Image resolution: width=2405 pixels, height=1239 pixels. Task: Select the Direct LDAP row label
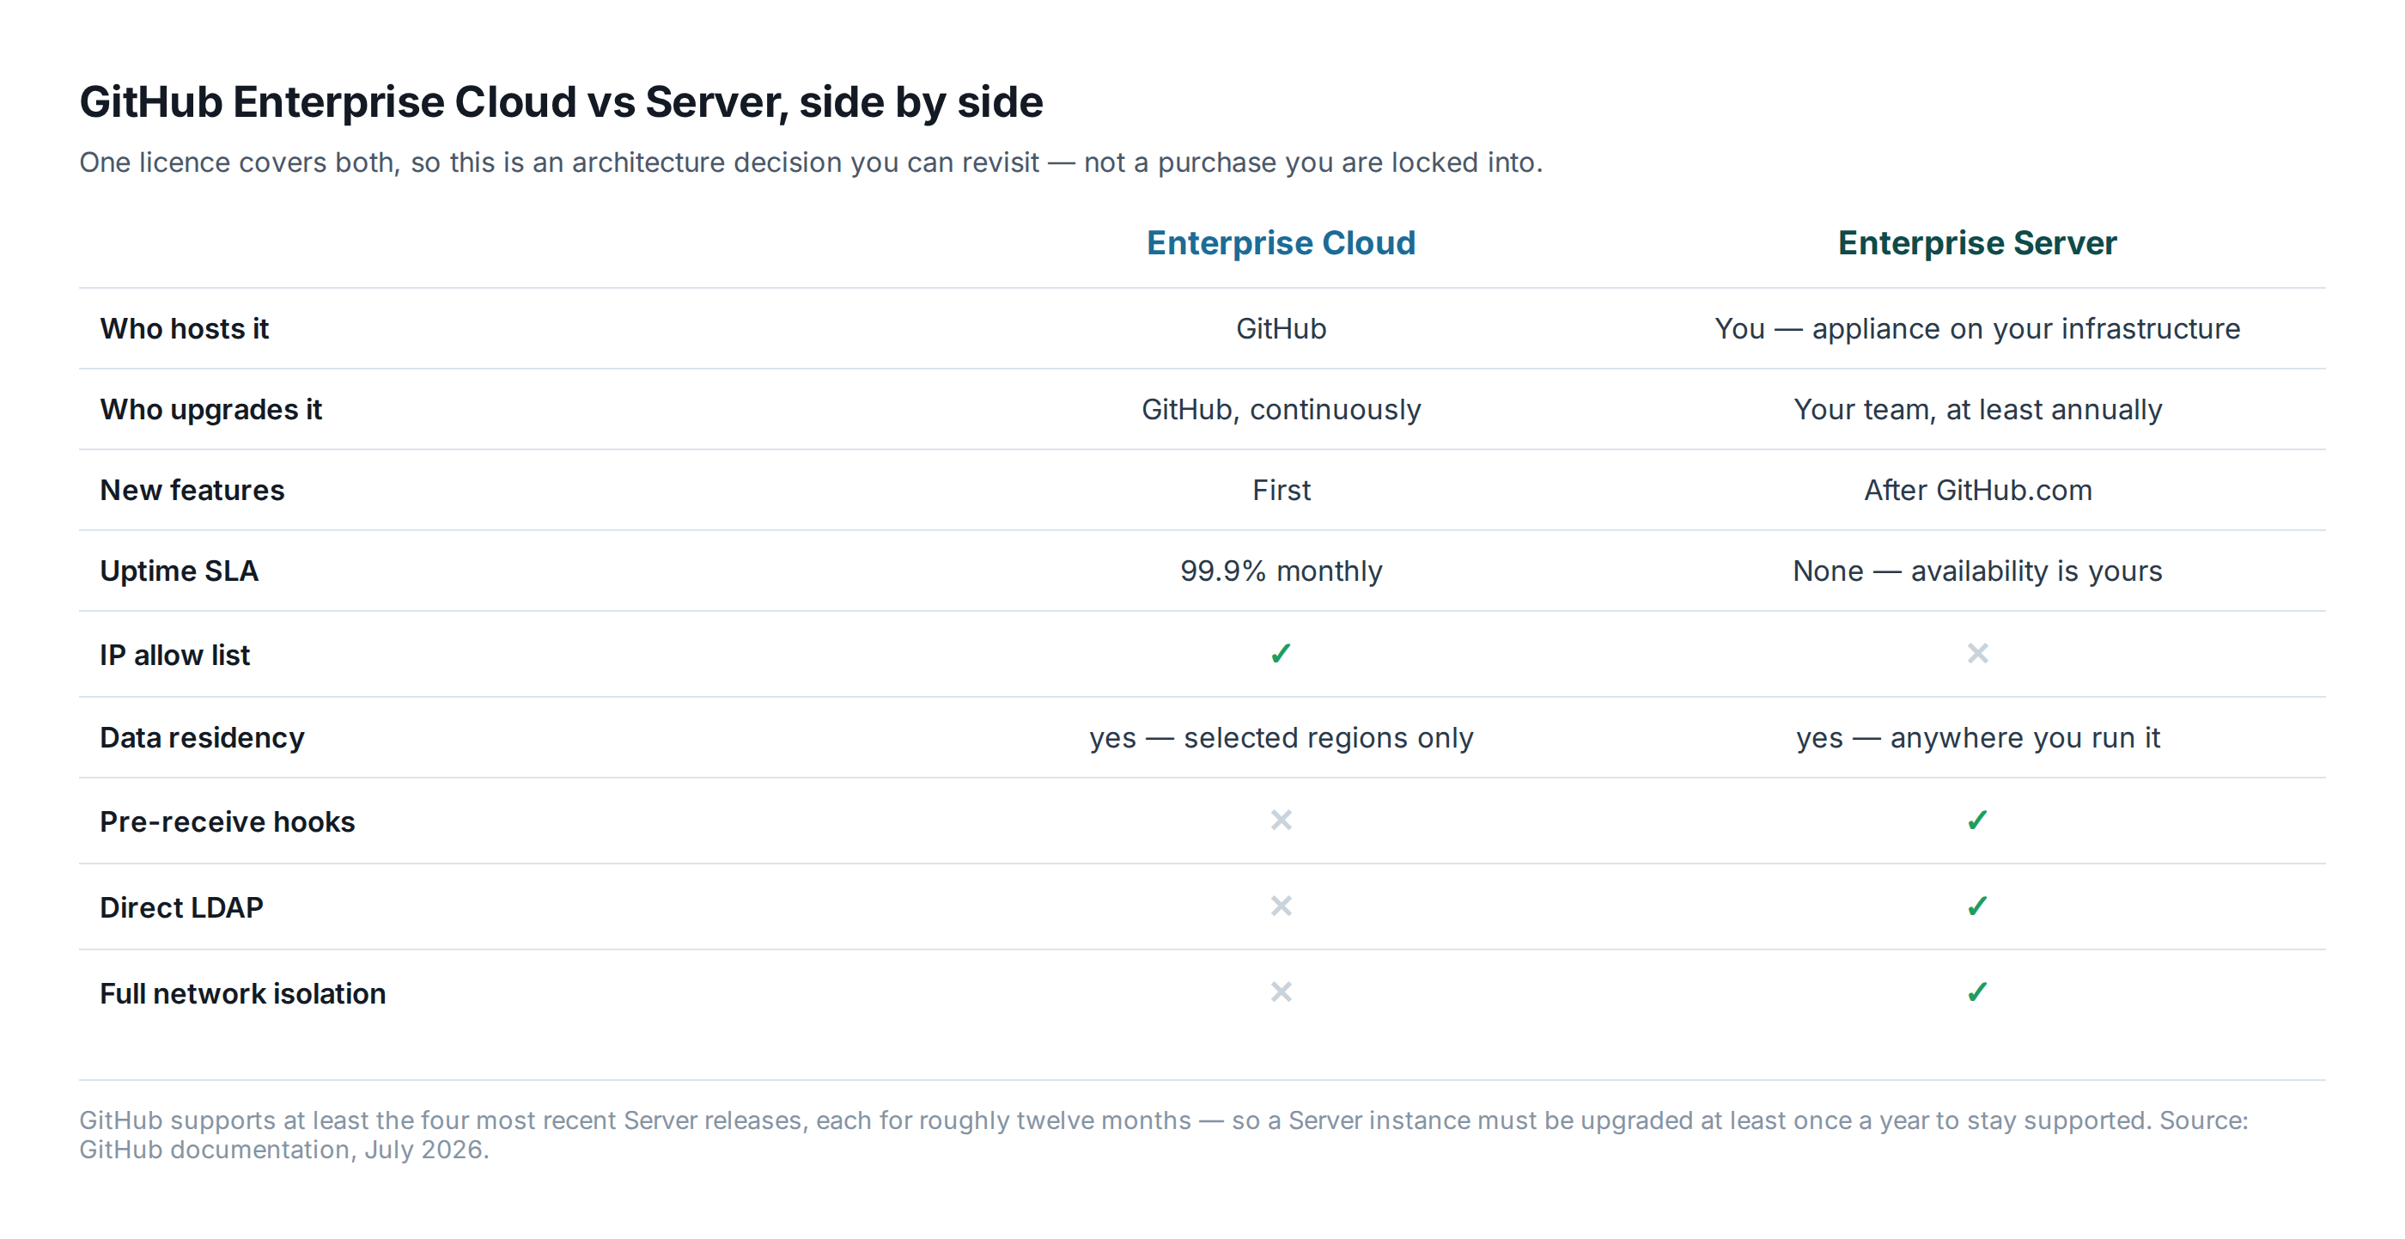point(181,907)
